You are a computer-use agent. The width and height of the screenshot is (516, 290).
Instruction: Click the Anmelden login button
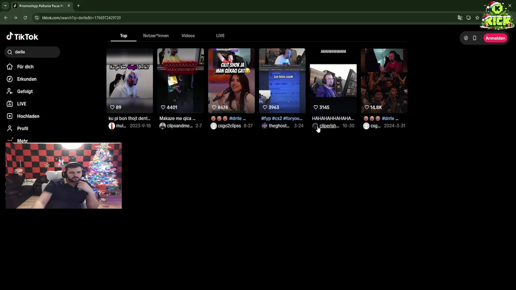495,38
